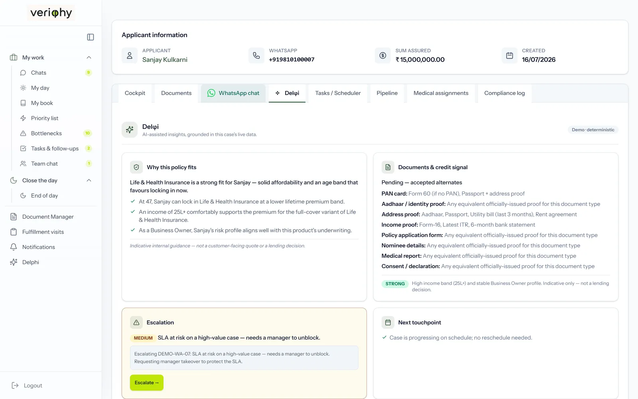Click the My book icon
Image resolution: width=638 pixels, height=399 pixels.
click(x=23, y=103)
